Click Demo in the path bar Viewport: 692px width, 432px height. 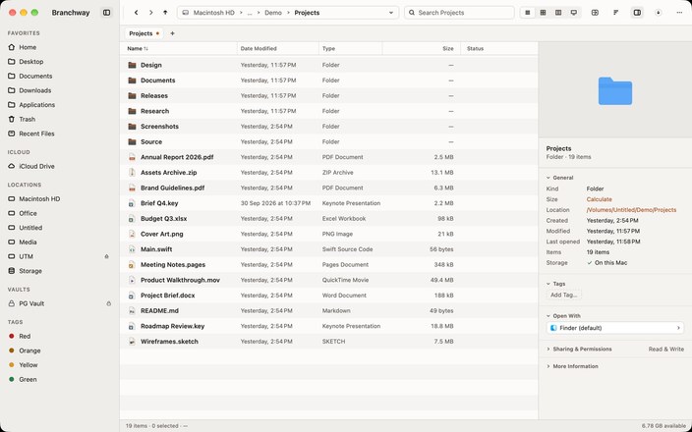click(273, 13)
